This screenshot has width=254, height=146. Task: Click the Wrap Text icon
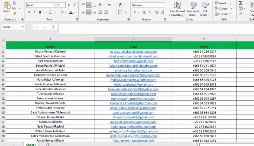pos(120,5)
